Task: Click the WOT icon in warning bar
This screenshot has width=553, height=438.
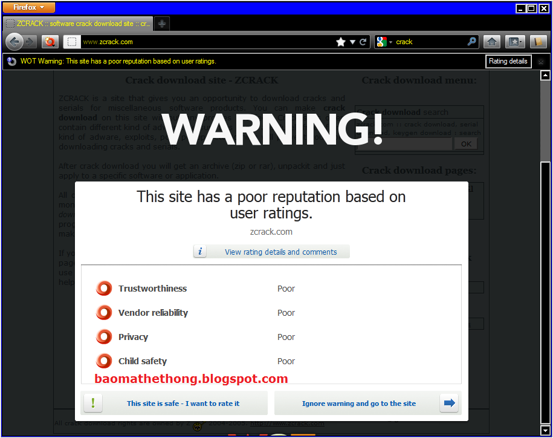Action: tap(11, 62)
